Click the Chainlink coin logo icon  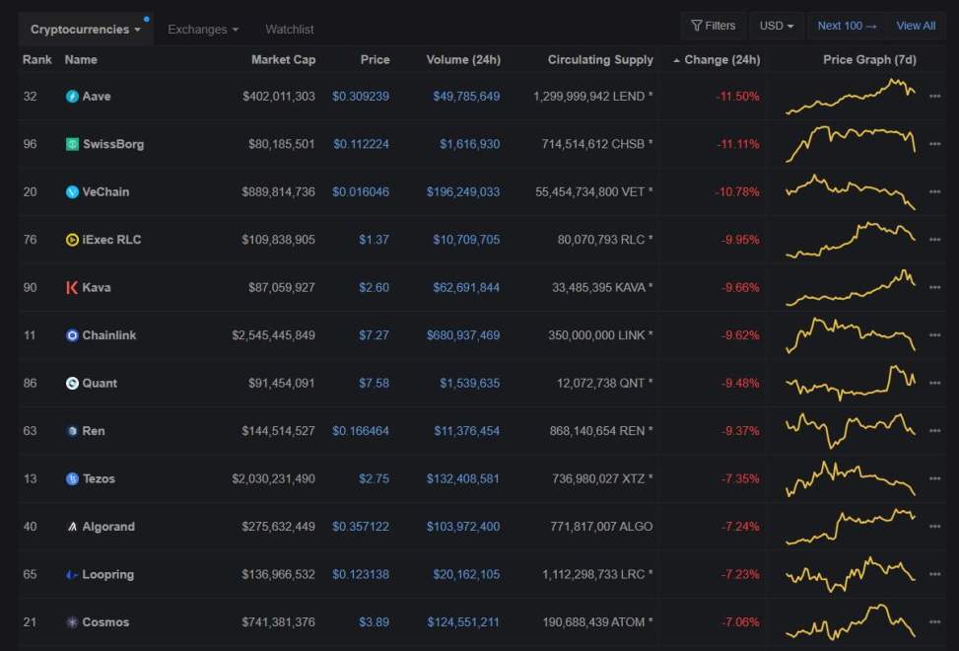click(72, 335)
